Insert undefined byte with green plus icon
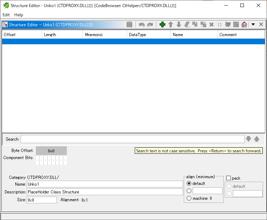This screenshot has width=267, height=220. pos(162,24)
